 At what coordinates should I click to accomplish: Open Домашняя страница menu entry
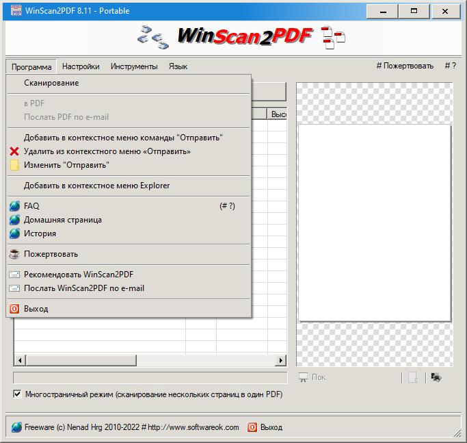129,220
